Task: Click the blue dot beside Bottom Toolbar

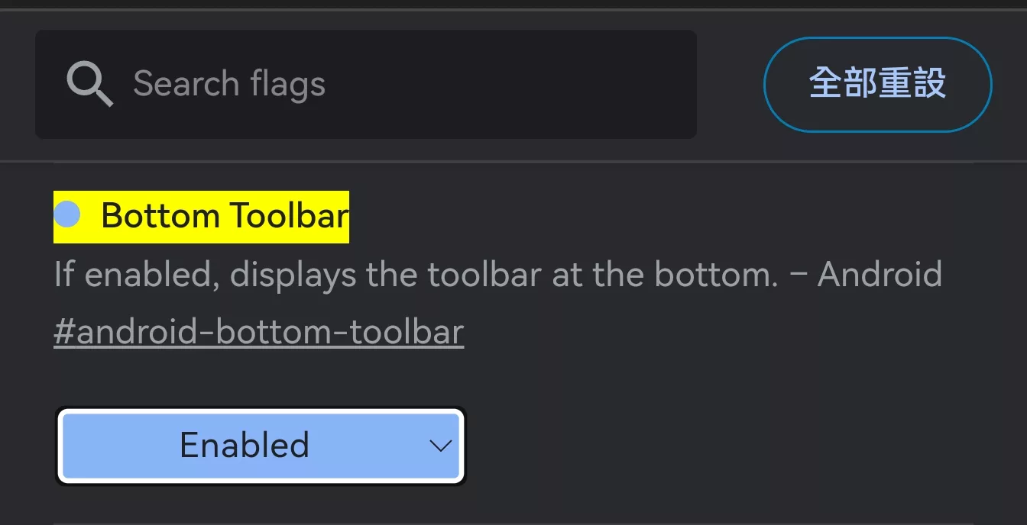Action: pyautogui.click(x=67, y=214)
